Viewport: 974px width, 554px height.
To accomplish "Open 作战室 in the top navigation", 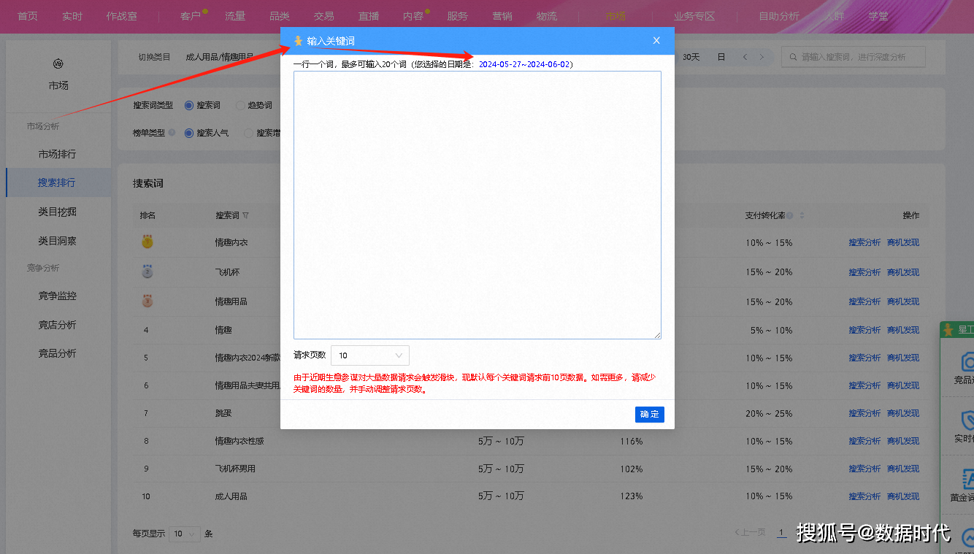I will click(x=121, y=16).
